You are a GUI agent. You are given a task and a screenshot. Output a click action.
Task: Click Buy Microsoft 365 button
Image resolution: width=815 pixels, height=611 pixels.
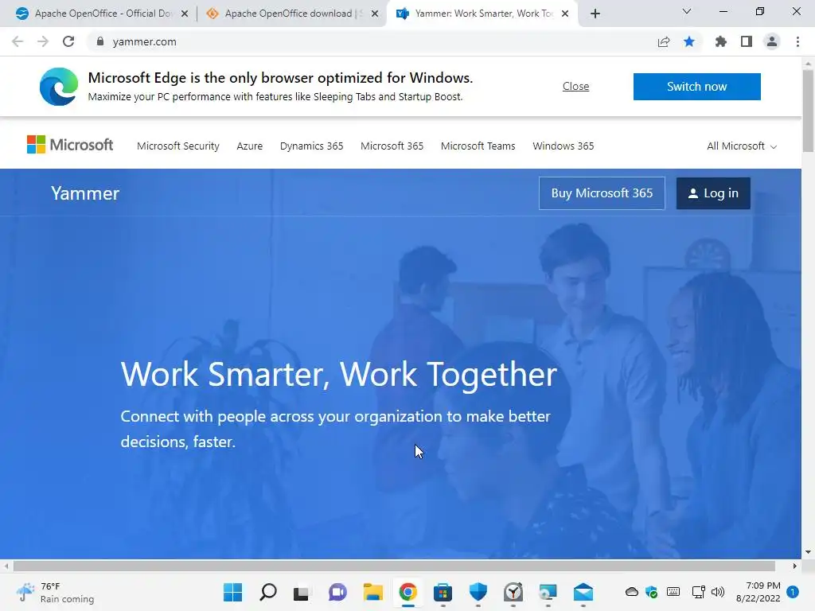click(602, 193)
